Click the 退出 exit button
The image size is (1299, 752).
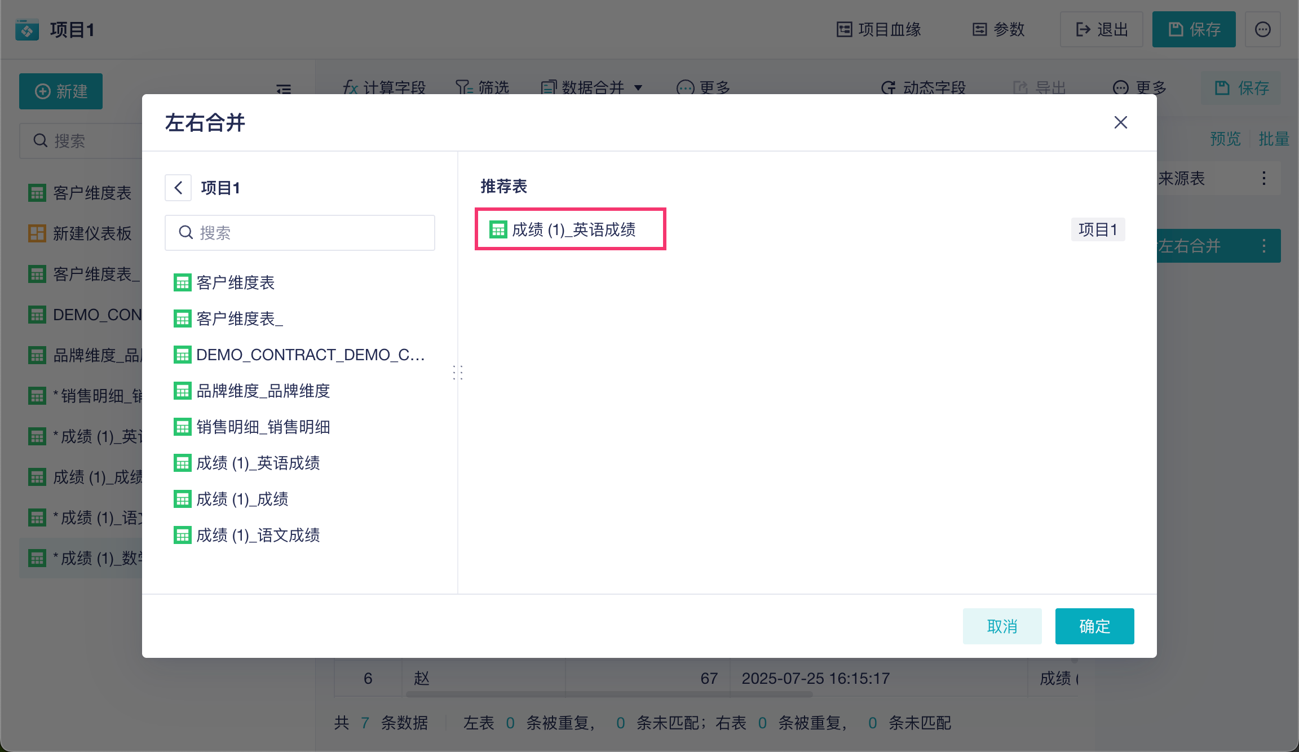1101,29
